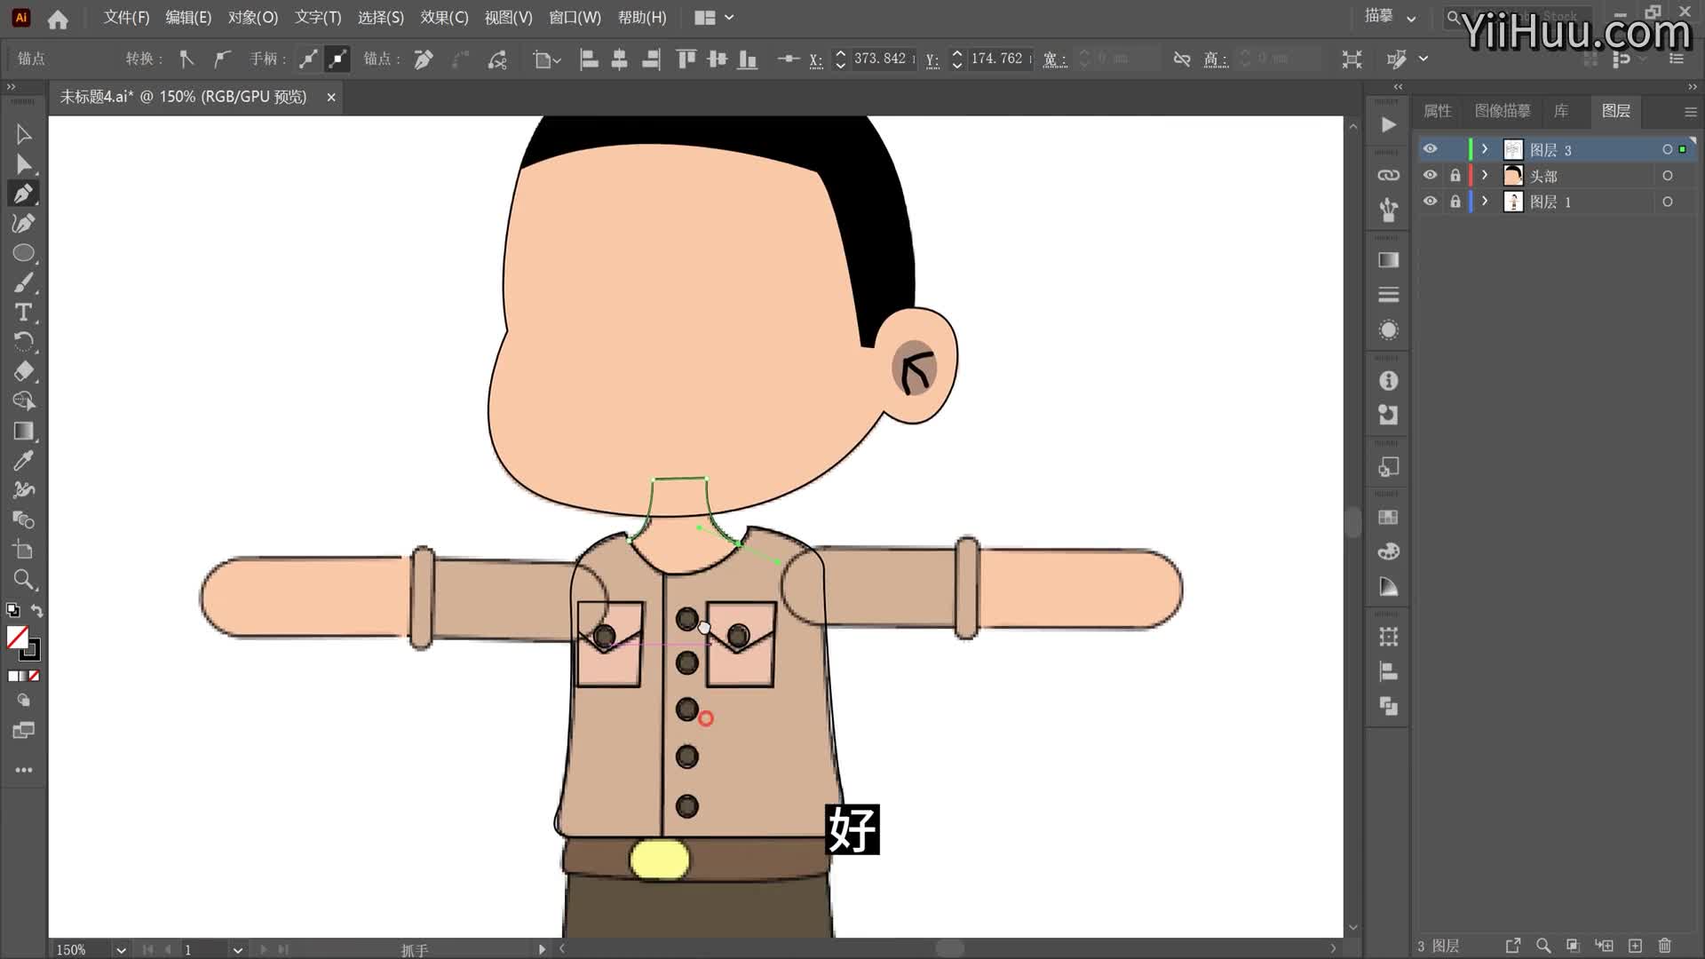The image size is (1705, 959).
Task: Select the Pen tool
Action: pyautogui.click(x=24, y=194)
